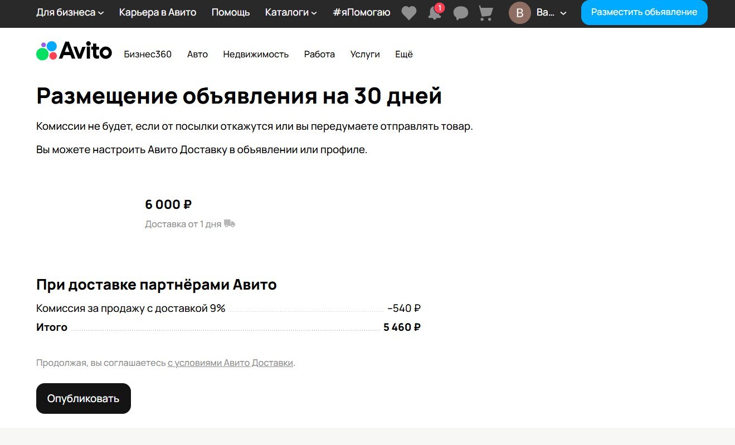
Task: Open the "с условиями Авито Доставки" link
Action: [231, 363]
